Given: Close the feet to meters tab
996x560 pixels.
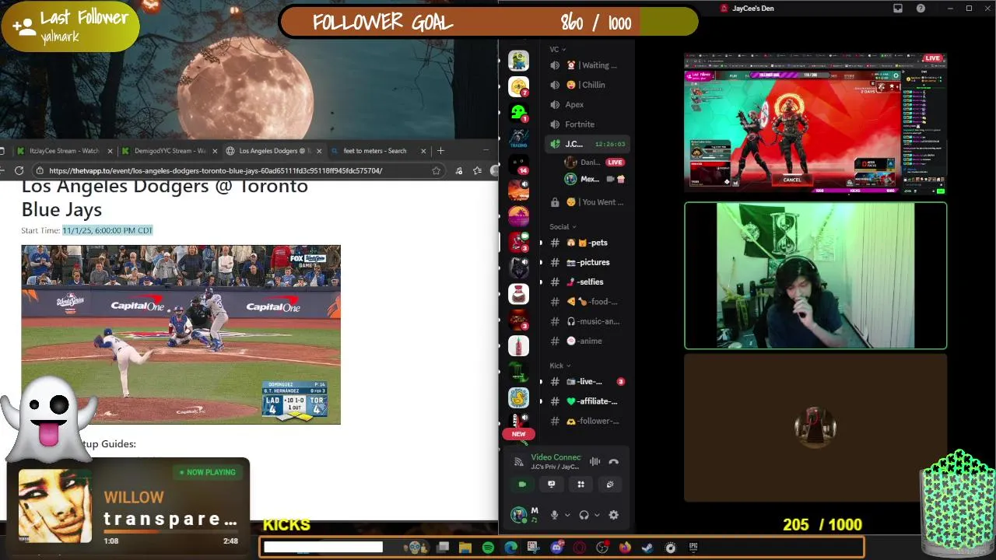Looking at the screenshot, I should point(423,151).
